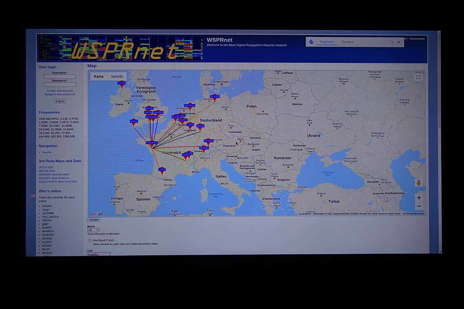Open the Downloads menu item

coord(417,39)
